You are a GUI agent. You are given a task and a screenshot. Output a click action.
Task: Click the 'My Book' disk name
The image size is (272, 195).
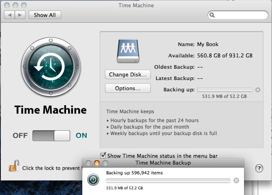208,45
